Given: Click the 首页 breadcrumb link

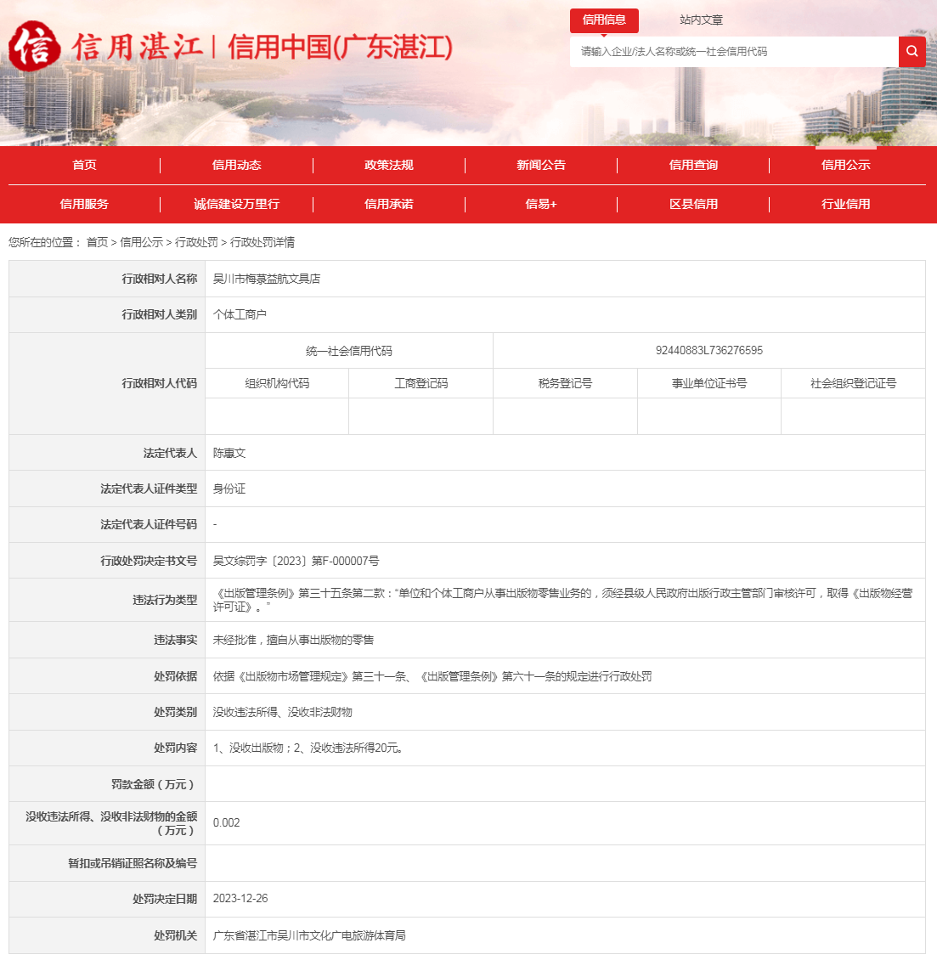Looking at the screenshot, I should (97, 242).
